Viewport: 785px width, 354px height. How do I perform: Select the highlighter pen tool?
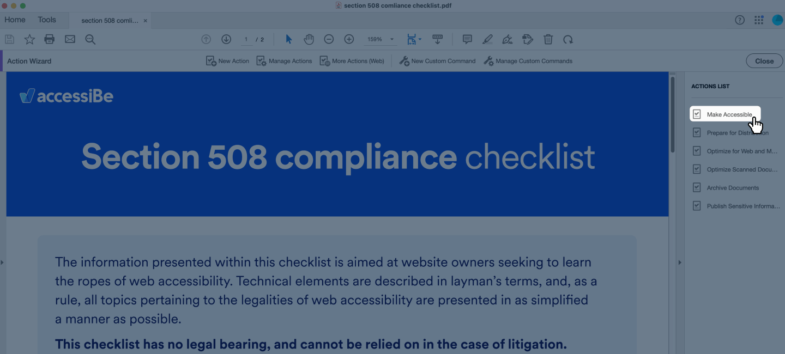pos(487,39)
